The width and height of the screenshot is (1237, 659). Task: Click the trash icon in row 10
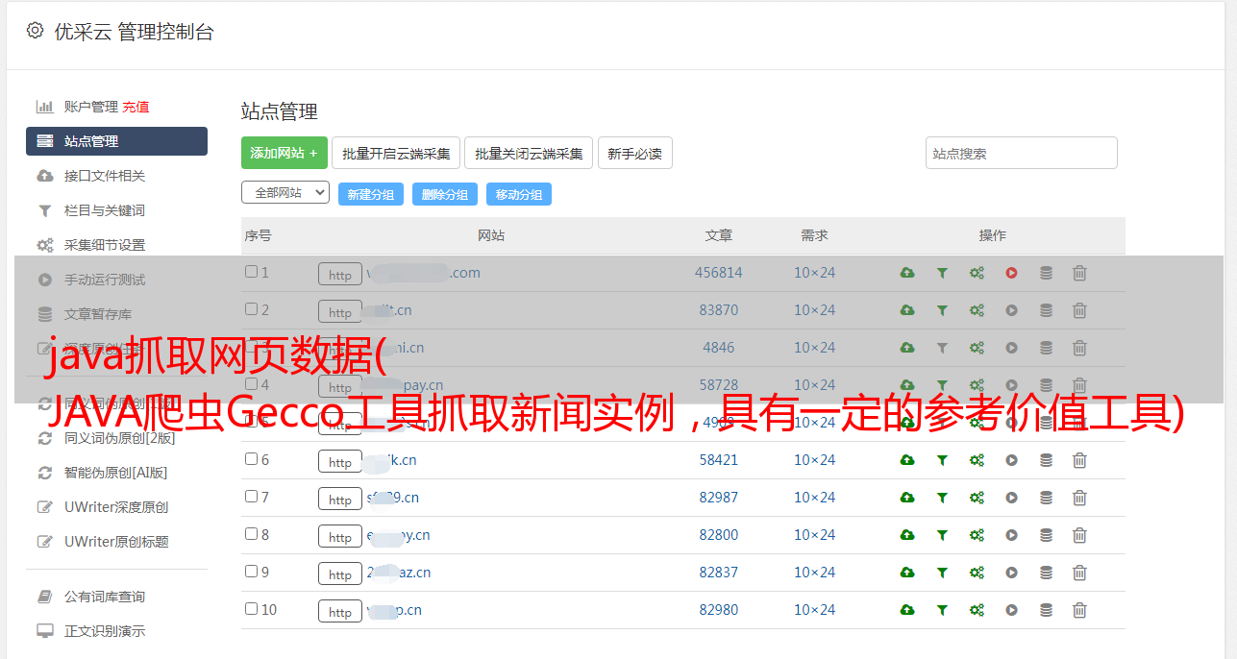pyautogui.click(x=1079, y=610)
